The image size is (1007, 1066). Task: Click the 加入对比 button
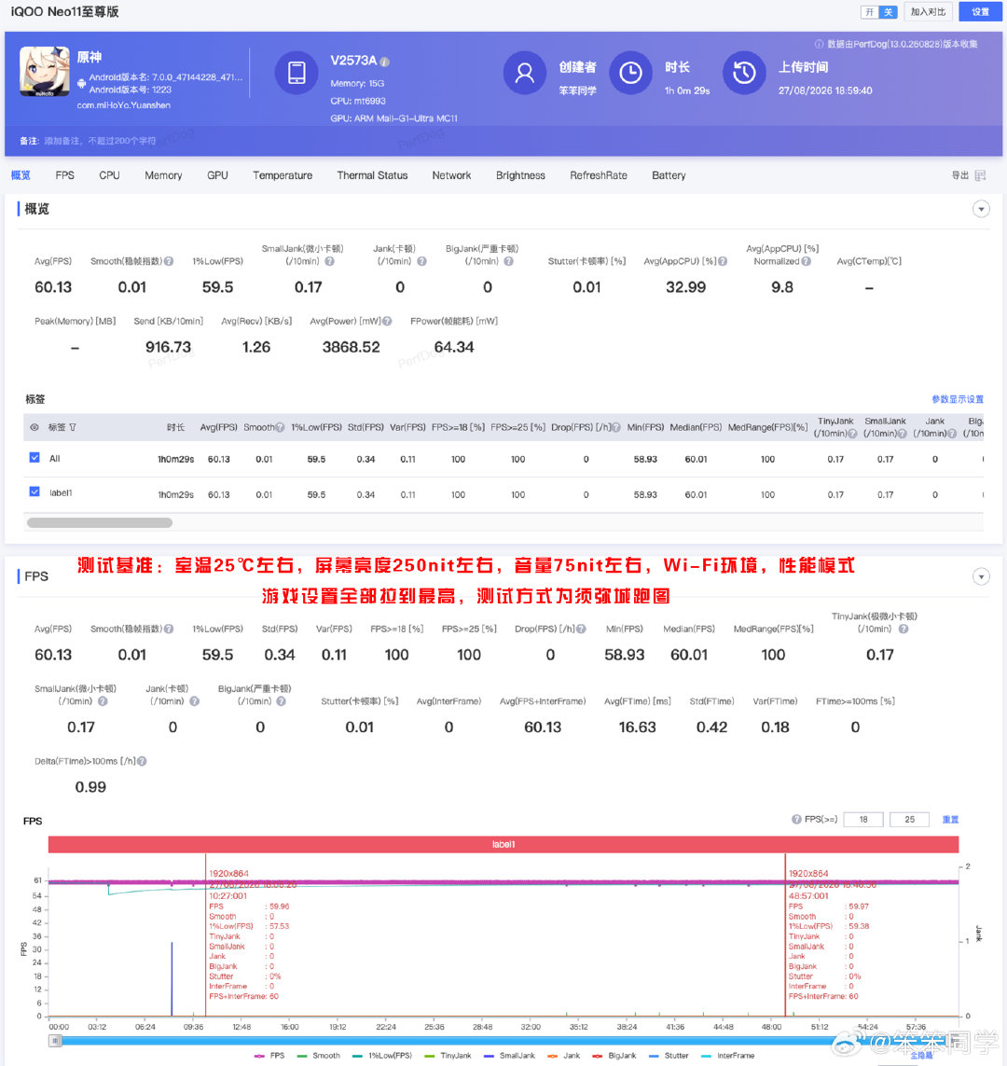pyautogui.click(x=928, y=12)
